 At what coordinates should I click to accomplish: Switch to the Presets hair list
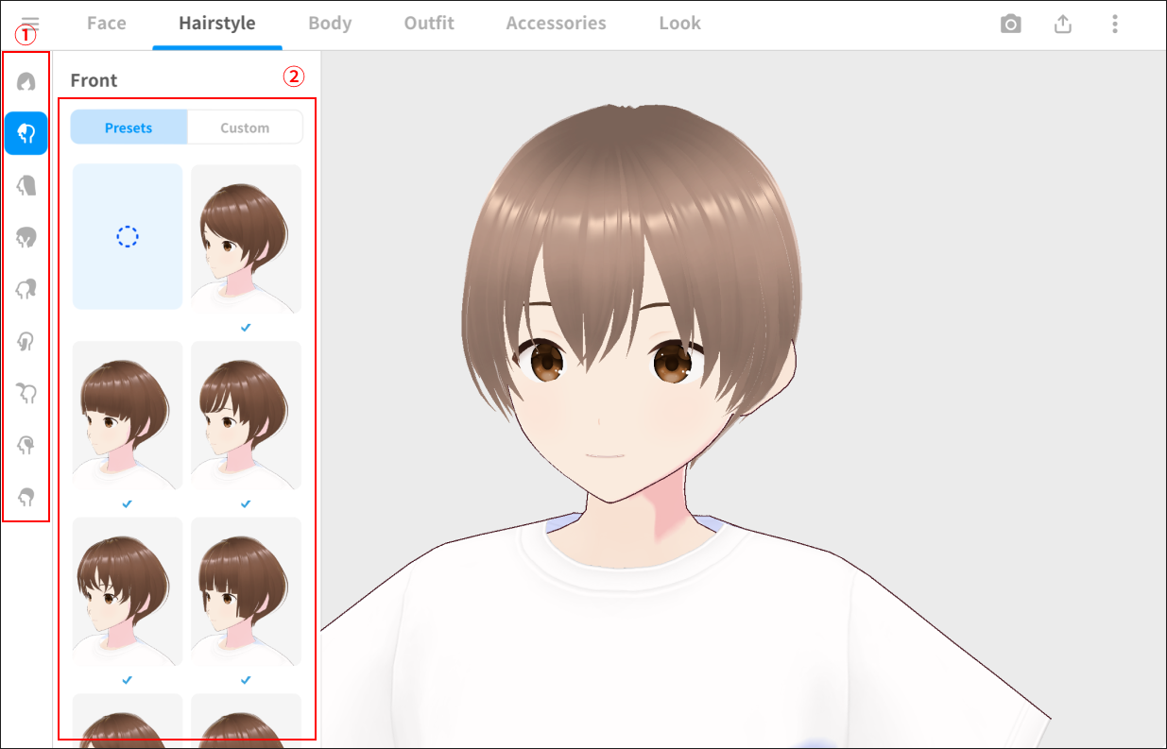(x=129, y=128)
